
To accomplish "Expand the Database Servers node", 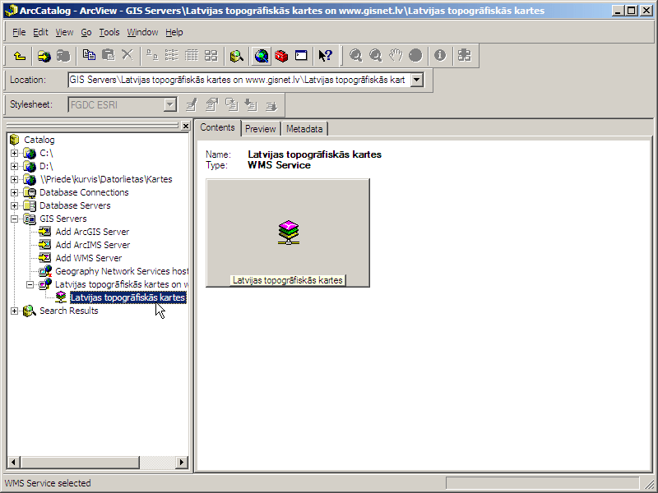I will pyautogui.click(x=14, y=206).
